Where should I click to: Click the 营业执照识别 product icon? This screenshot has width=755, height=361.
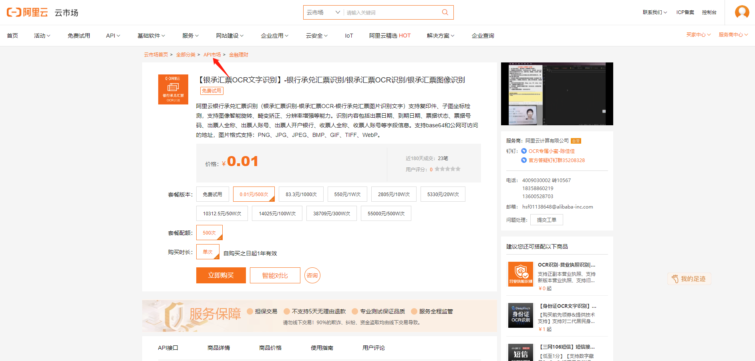[521, 274]
